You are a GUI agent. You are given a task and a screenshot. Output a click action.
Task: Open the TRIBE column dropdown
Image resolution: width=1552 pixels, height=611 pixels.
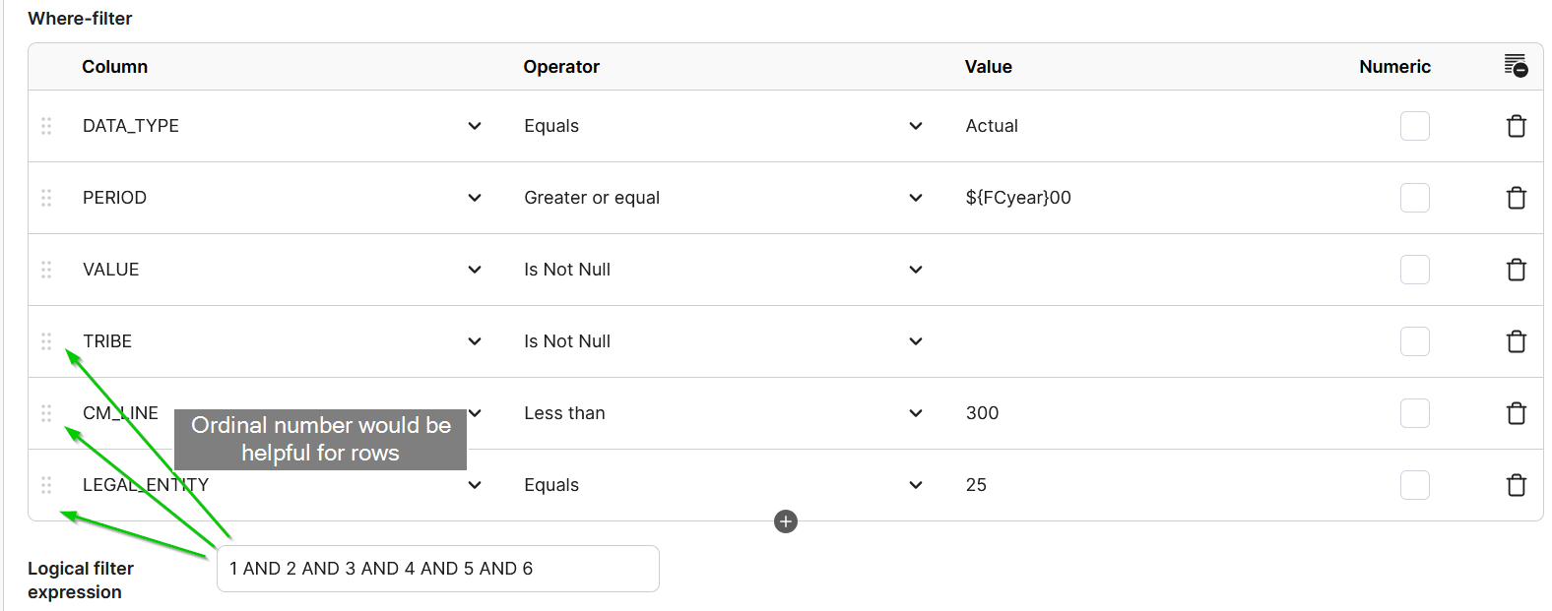coord(283,341)
